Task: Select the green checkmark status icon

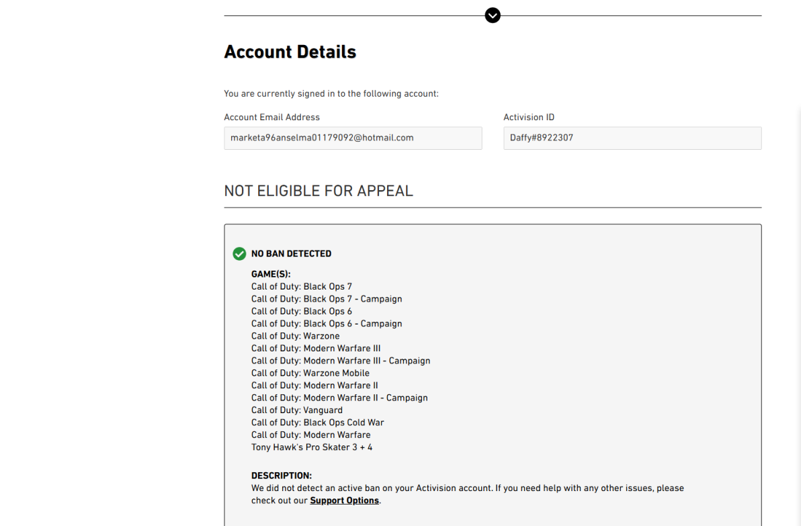Action: click(x=239, y=254)
